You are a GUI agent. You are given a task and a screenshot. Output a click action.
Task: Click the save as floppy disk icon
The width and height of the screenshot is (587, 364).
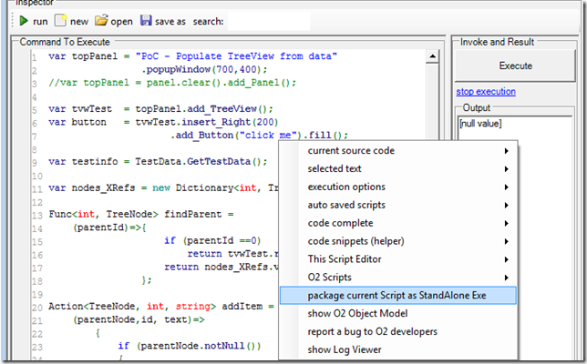146,20
